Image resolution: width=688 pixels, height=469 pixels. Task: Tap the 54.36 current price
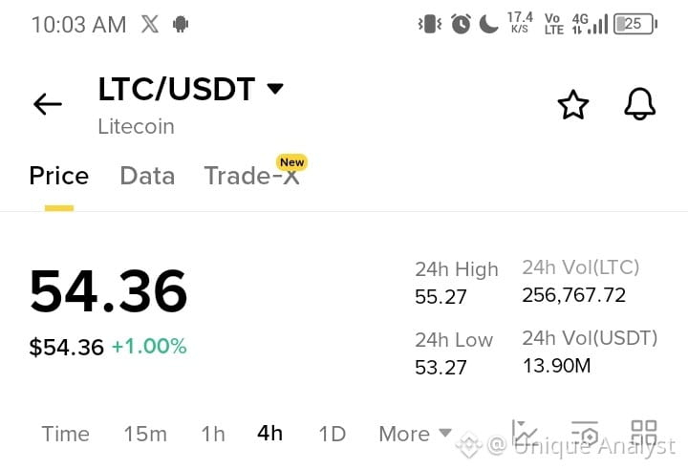click(108, 291)
